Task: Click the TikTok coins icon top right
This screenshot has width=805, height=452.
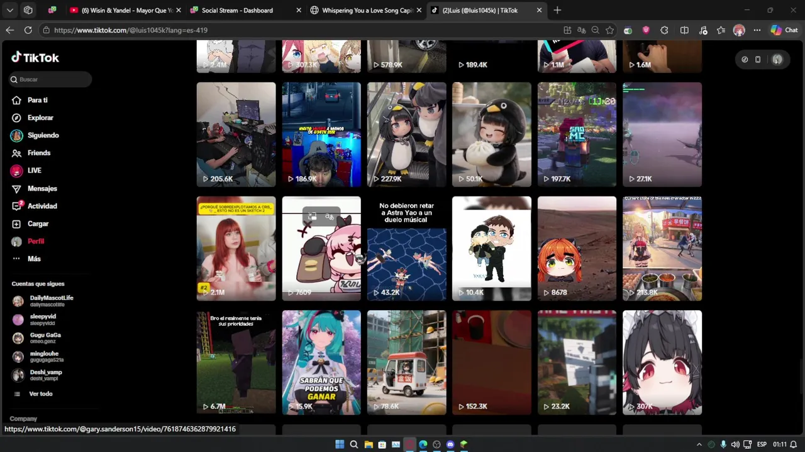Action: click(745, 60)
